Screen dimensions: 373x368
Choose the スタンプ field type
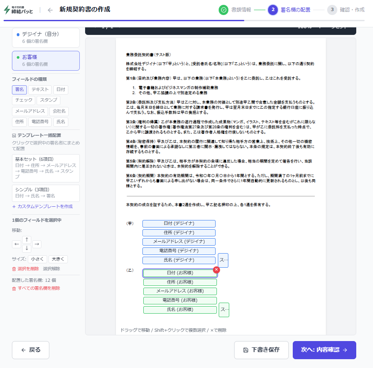click(x=48, y=100)
